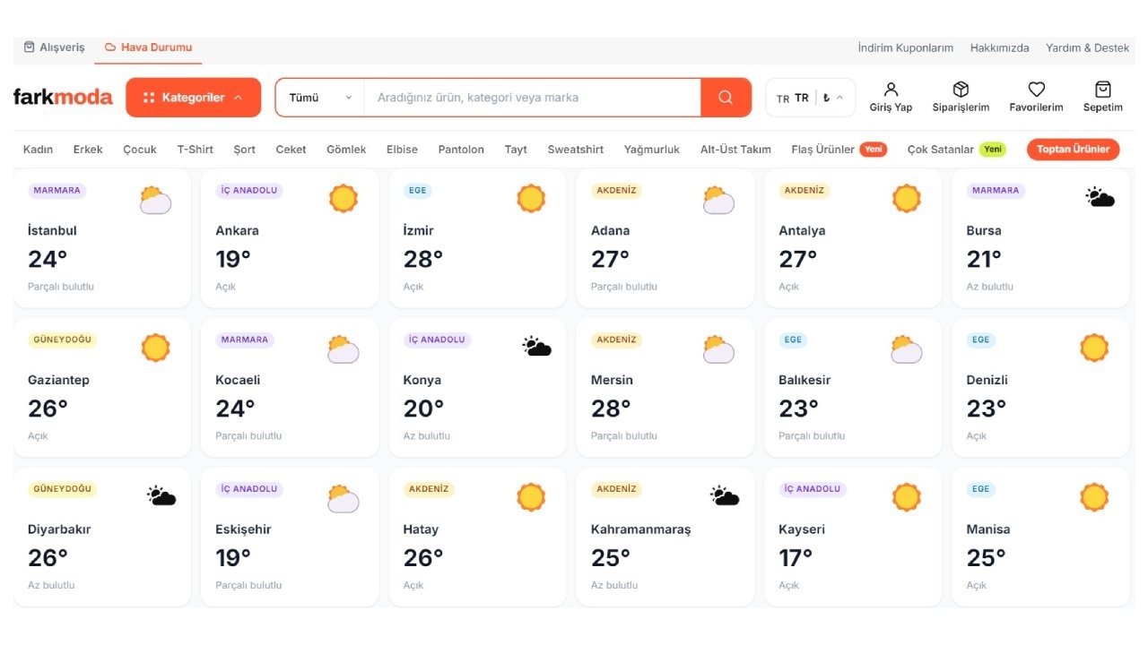The width and height of the screenshot is (1148, 645).
Task: Click the product search input field
Action: (x=532, y=98)
